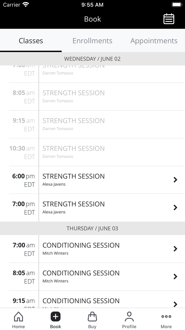Expand the 7:00 pm Strength Session details
This screenshot has height=330, width=185.
click(175, 207)
